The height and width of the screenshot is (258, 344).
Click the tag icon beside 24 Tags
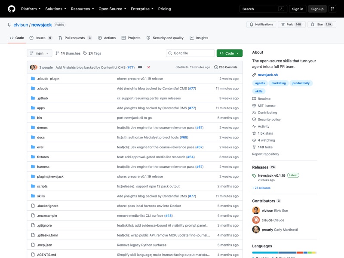coord(85,53)
